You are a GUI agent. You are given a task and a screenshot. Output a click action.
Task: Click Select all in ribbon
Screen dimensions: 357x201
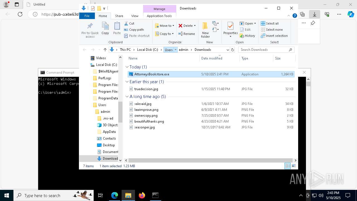pos(270,23)
